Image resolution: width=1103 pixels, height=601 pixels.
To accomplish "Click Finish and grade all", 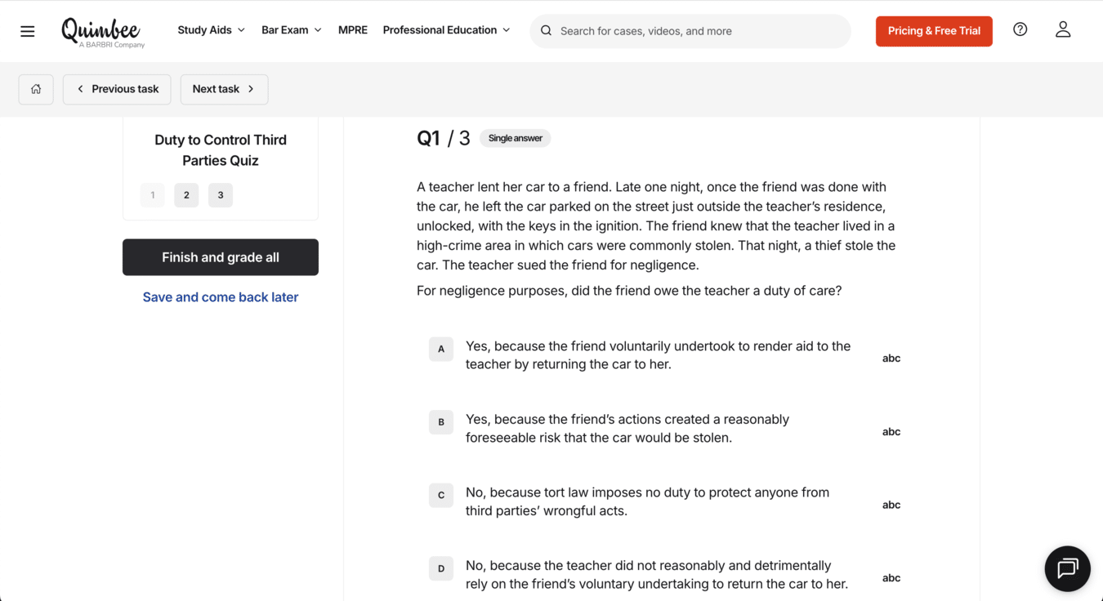I will 220,257.
